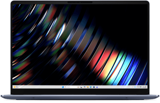Open the last pinned taskbar app

[97, 87]
